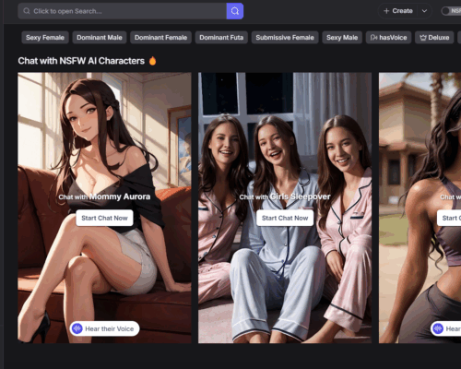This screenshot has width=461, height=369.
Task: Choose the Sexy Male tag
Action: click(x=342, y=38)
